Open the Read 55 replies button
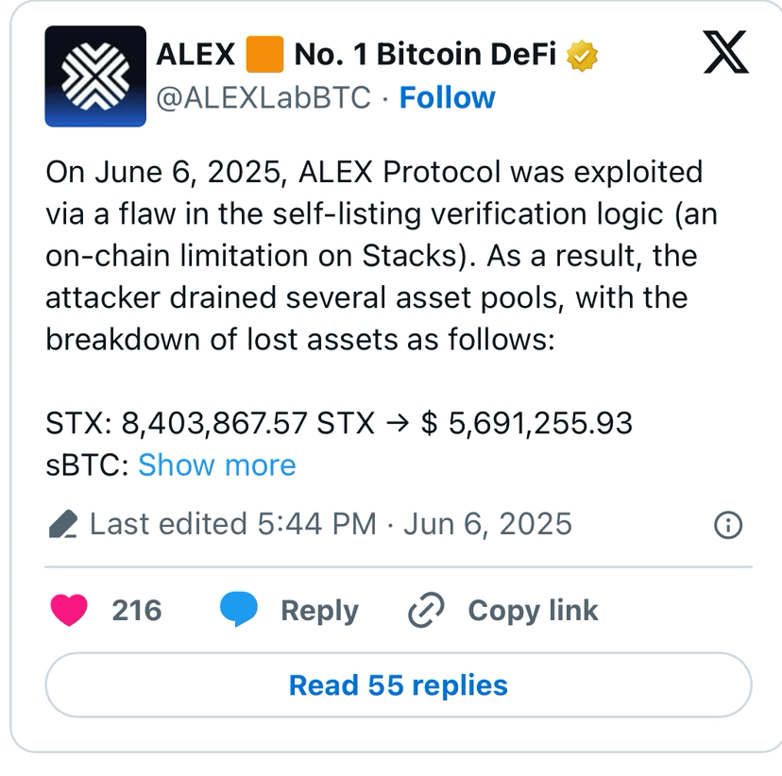 coord(398,684)
